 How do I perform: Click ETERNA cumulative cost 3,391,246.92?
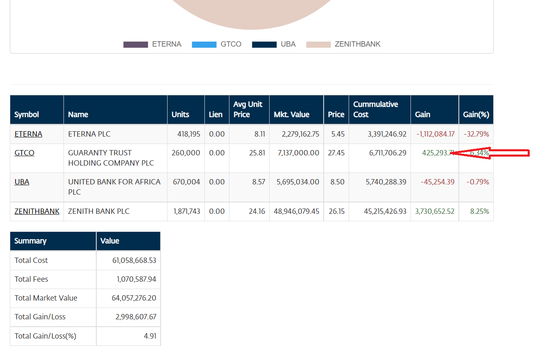387,134
